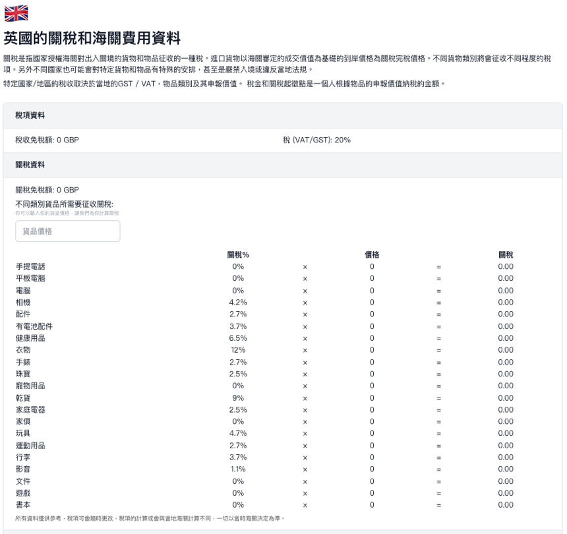Click the 關稅資料 section header
This screenshot has width=567, height=534.
(30, 165)
